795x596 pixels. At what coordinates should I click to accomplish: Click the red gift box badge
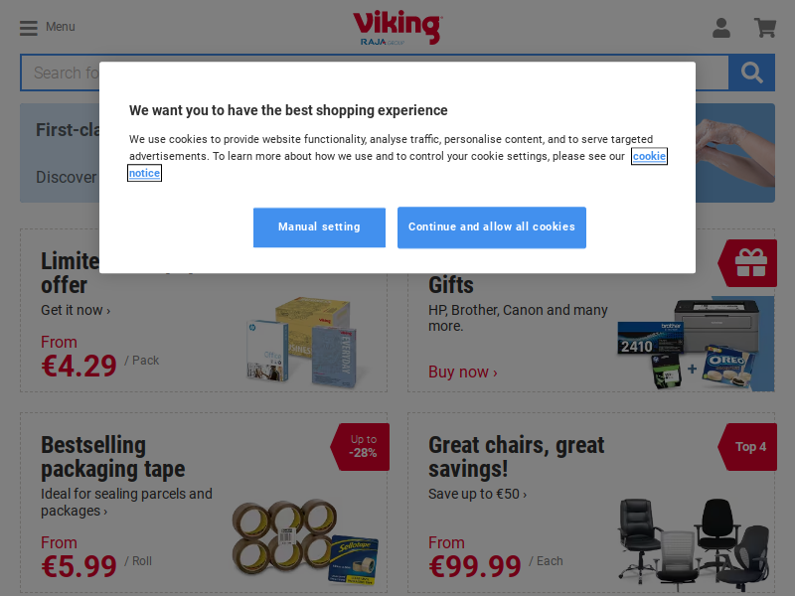[748, 263]
